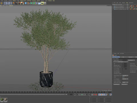Click the record active objects button
The width and height of the screenshot is (137, 103).
point(92,94)
